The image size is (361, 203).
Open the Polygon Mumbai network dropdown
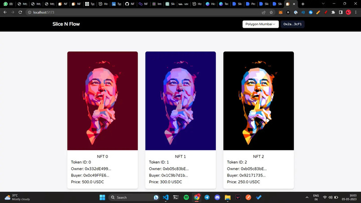260,24
